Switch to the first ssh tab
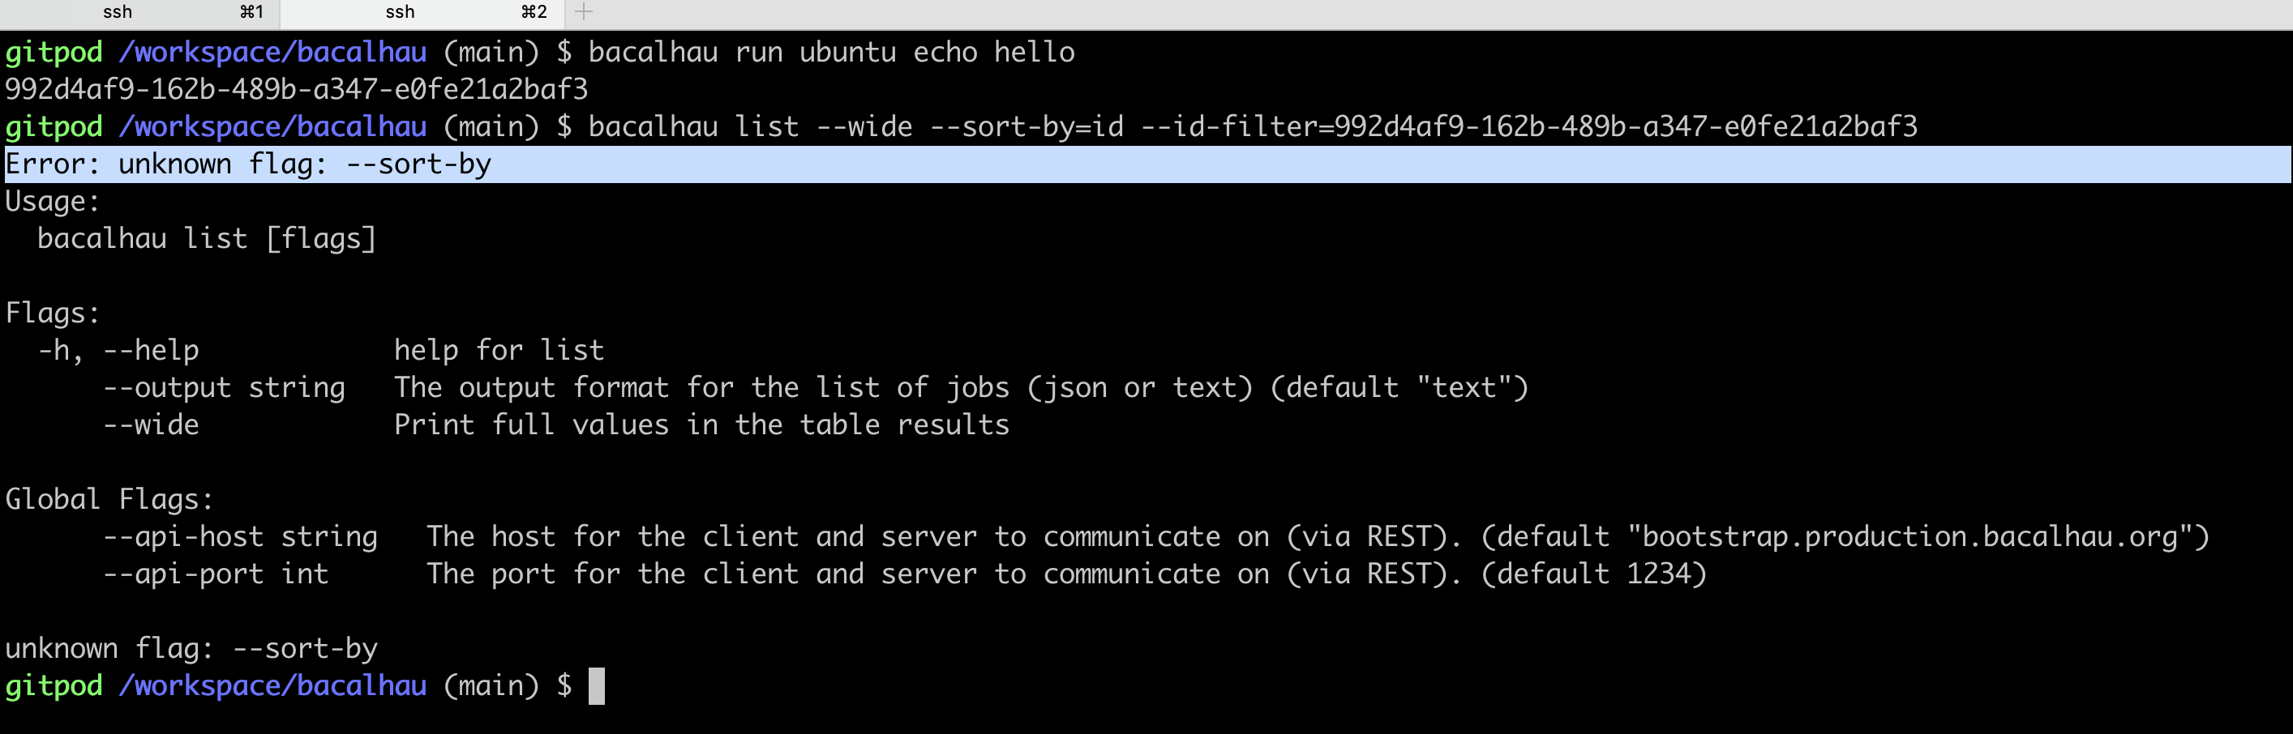The image size is (2293, 734). (118, 12)
